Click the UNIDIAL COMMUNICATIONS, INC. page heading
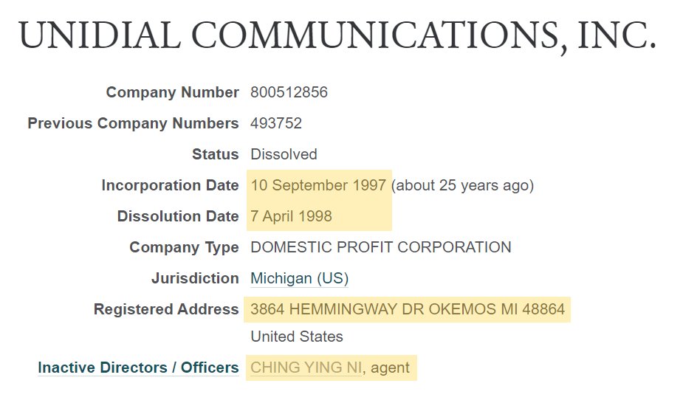 pyautogui.click(x=337, y=35)
